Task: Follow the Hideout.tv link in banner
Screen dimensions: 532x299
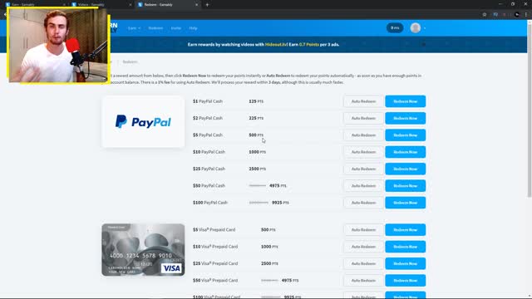Action: 276,44
